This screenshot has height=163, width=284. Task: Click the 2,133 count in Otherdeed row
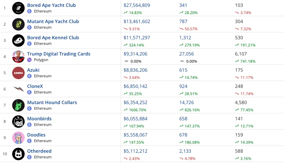click(185, 151)
